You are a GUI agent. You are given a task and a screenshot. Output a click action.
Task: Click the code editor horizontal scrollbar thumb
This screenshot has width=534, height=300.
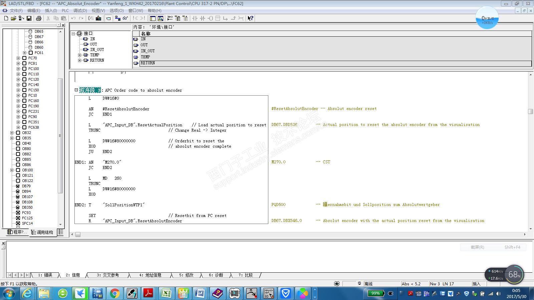pyautogui.click(x=78, y=234)
